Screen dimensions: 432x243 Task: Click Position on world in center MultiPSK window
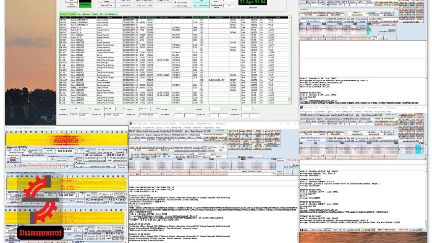coord(182,151)
